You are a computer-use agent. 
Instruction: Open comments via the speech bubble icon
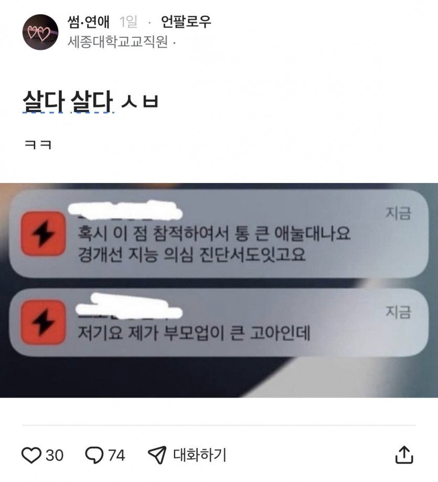[x=94, y=455]
